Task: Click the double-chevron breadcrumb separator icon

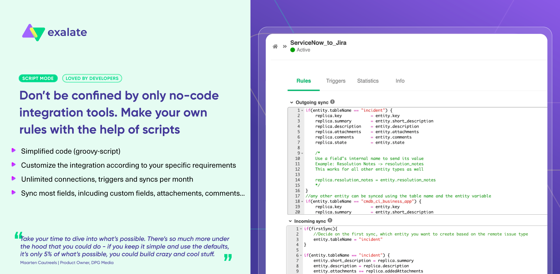Action: pos(285,47)
